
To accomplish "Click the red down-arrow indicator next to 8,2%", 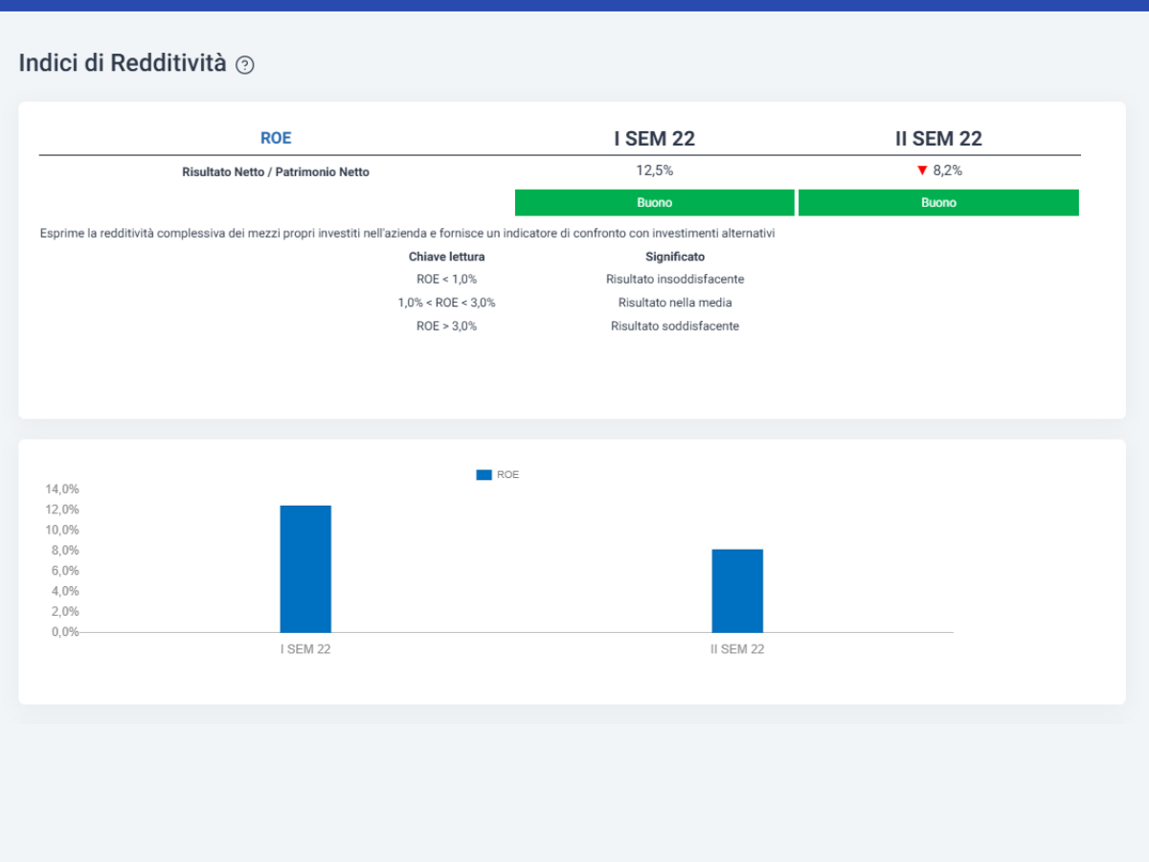I will [x=922, y=170].
